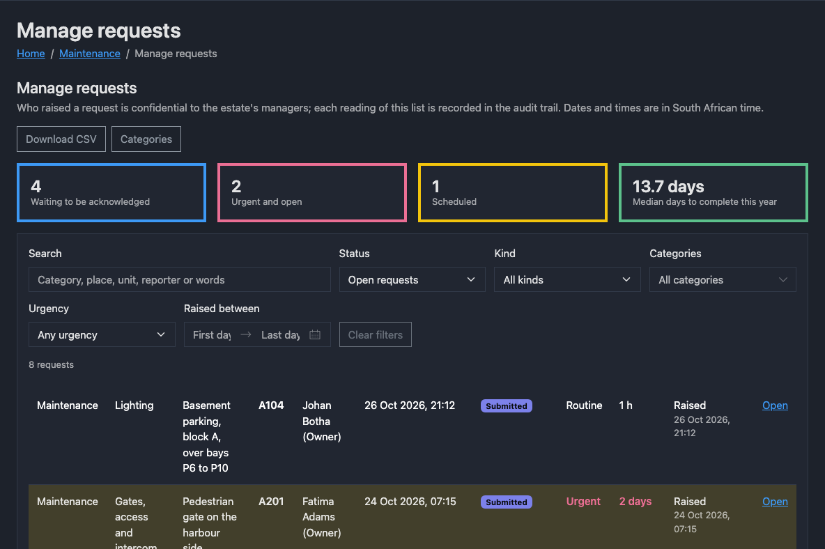This screenshot has height=549, width=825.
Task: Click the Routine urgency text
Action: pos(584,405)
